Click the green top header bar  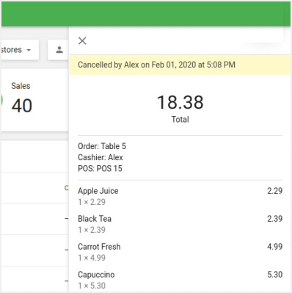tap(146, 14)
